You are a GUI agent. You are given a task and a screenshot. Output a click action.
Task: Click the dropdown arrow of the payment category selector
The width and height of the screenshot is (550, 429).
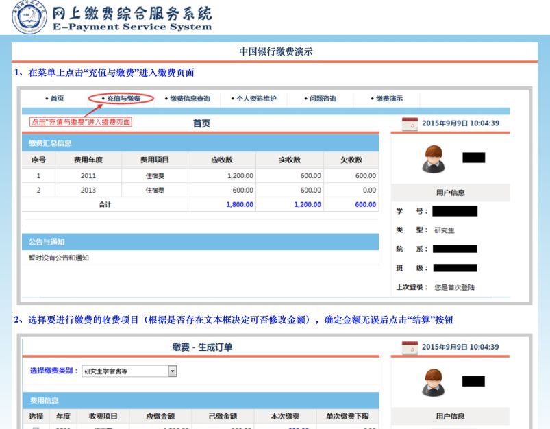point(173,371)
